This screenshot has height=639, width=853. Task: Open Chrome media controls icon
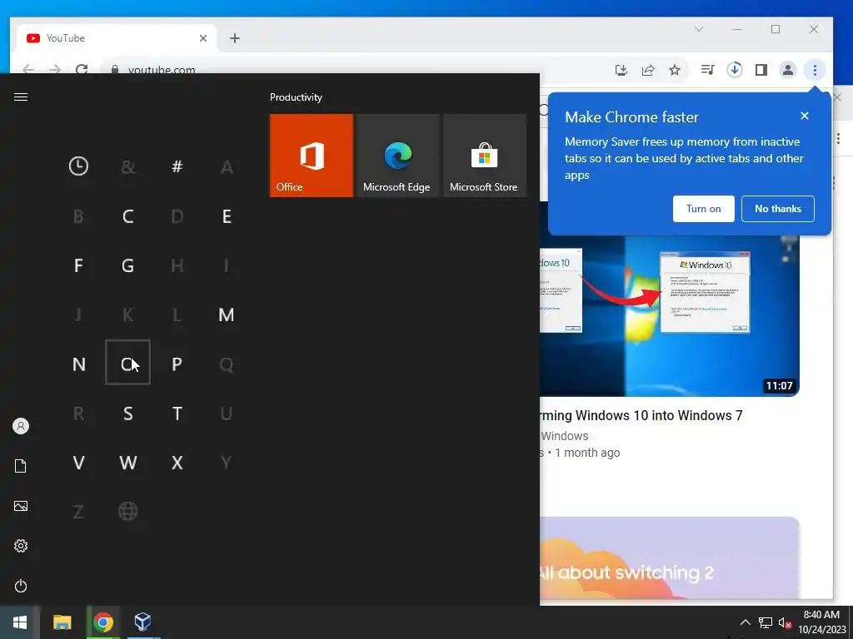click(707, 70)
